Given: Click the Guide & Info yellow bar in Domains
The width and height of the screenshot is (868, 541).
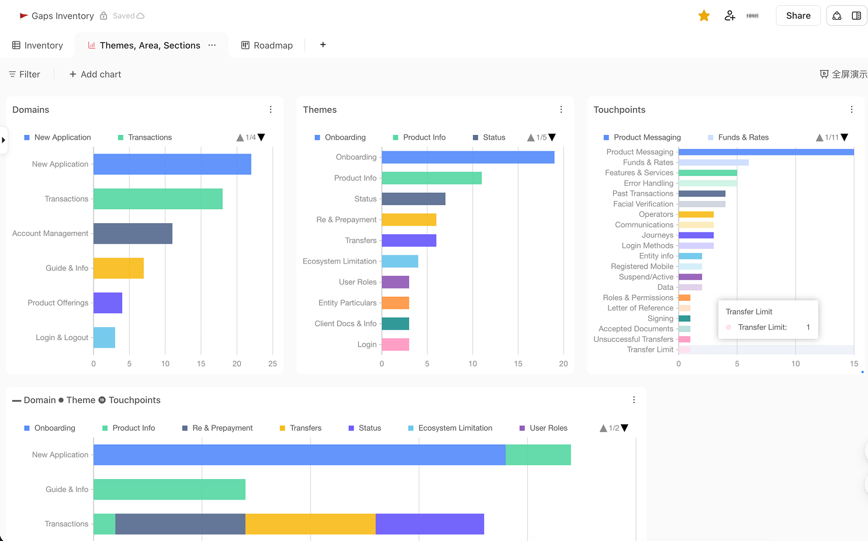Looking at the screenshot, I should pos(119,268).
